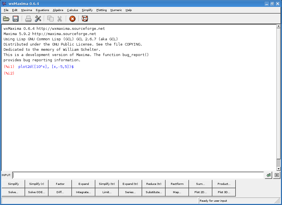This screenshot has width=282, height=205.
Task: Click the multiline input icon button
Action: pos(277,175)
